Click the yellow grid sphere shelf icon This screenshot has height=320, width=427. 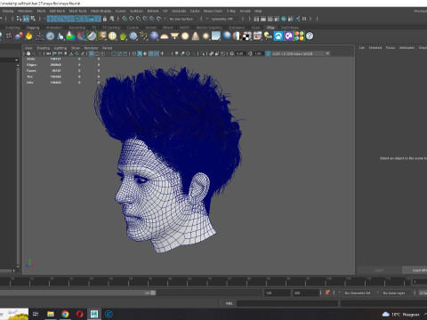pyautogui.click(x=112, y=36)
